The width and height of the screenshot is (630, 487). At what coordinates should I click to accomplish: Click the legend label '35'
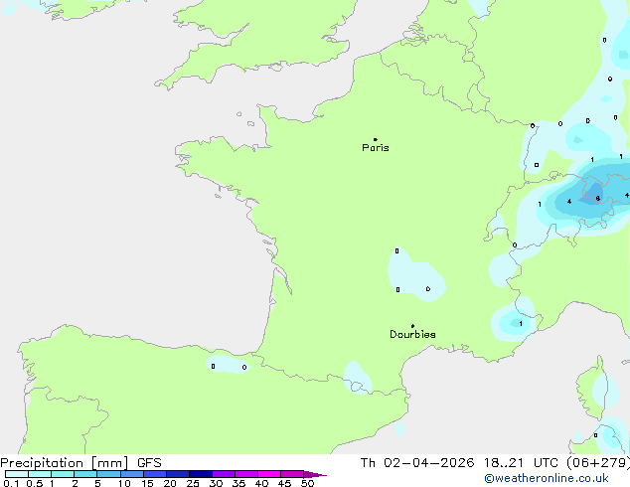point(239,483)
